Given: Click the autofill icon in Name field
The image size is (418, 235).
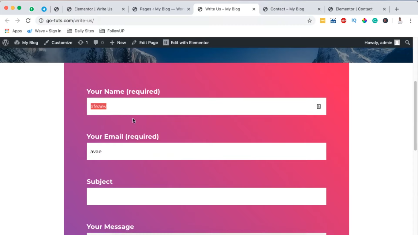Looking at the screenshot, I should click(319, 106).
